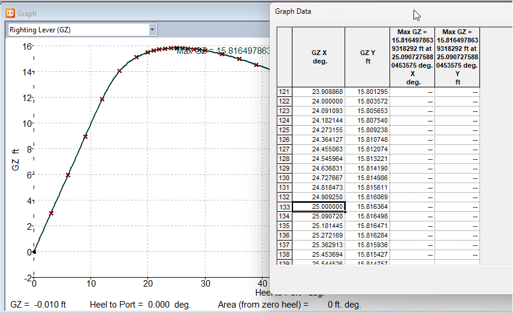Select maximum GZ Y cell 15.816498
This screenshot has height=313, width=513.
(x=367, y=216)
